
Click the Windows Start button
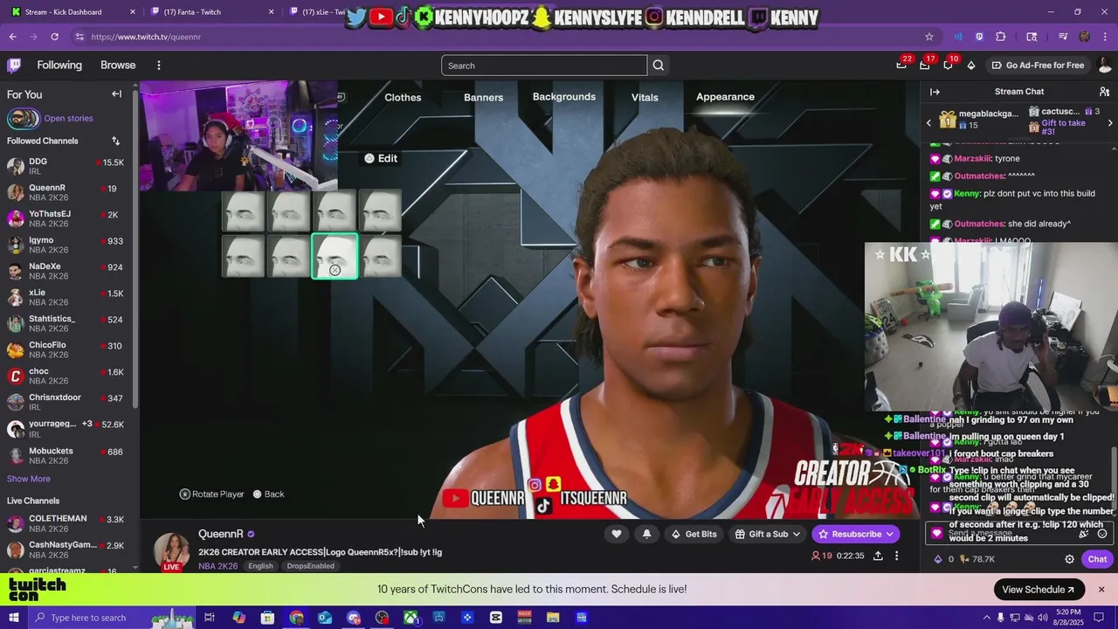point(12,618)
